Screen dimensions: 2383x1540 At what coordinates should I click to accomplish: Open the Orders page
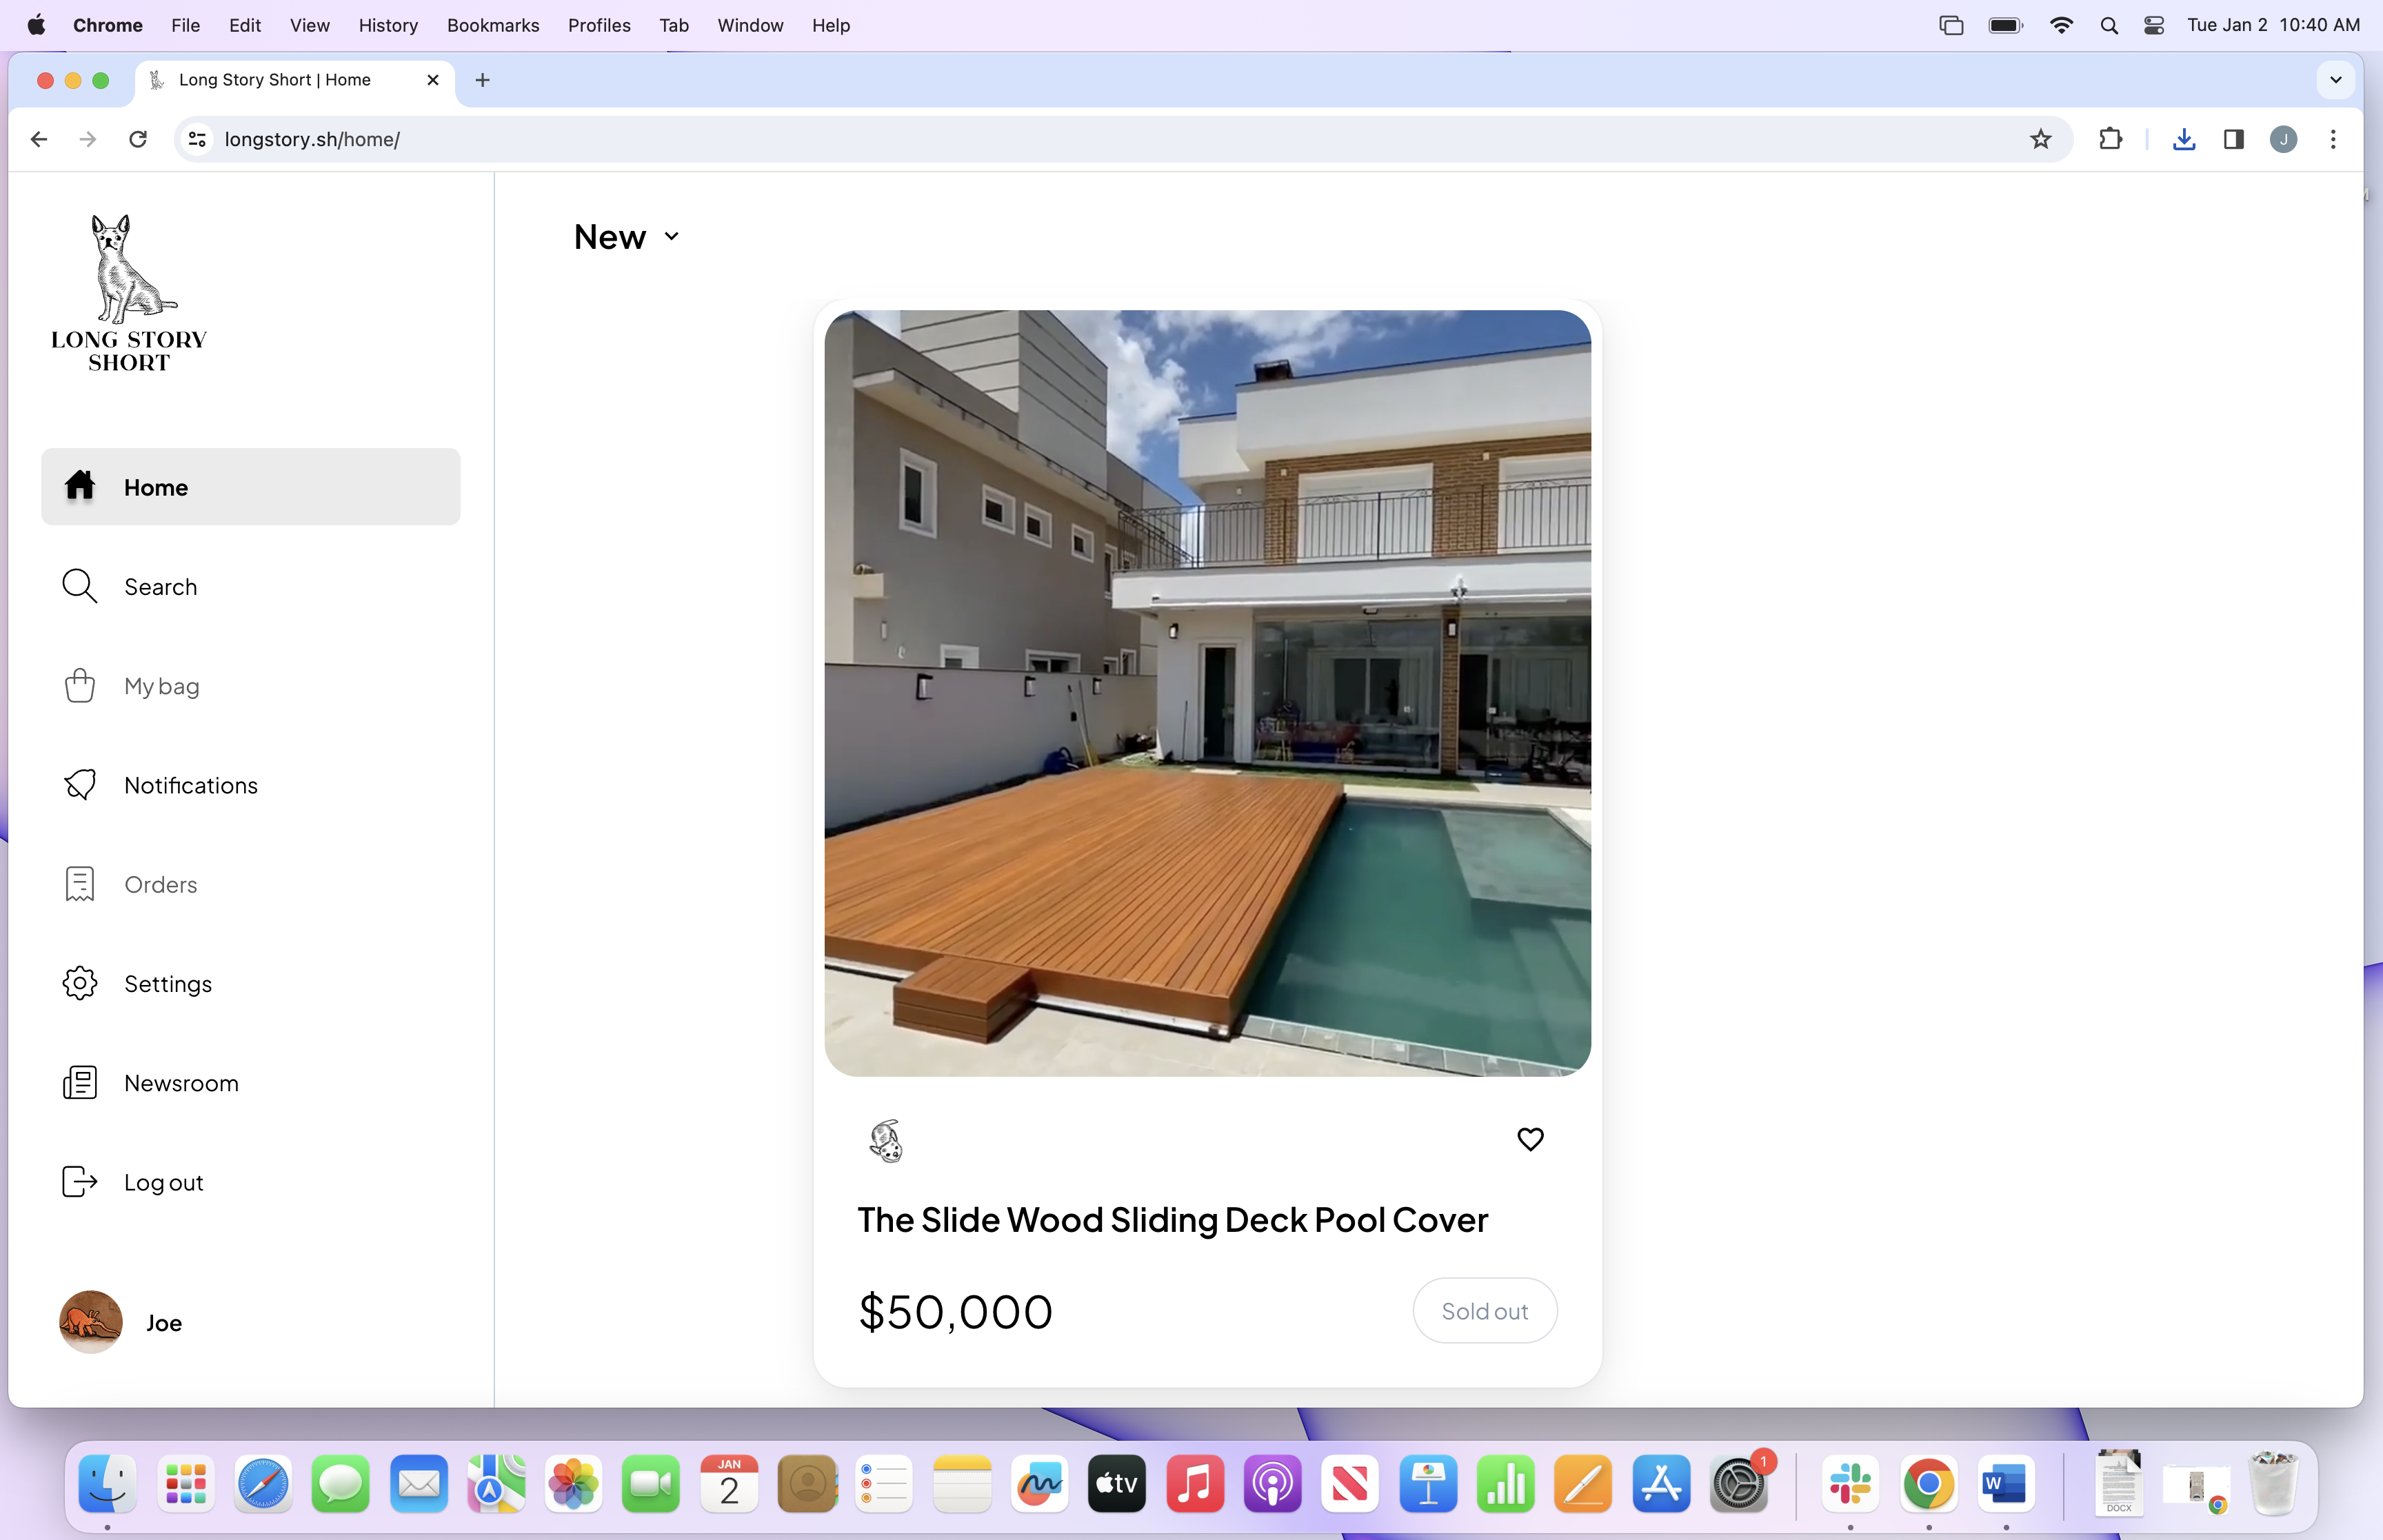coord(160,885)
